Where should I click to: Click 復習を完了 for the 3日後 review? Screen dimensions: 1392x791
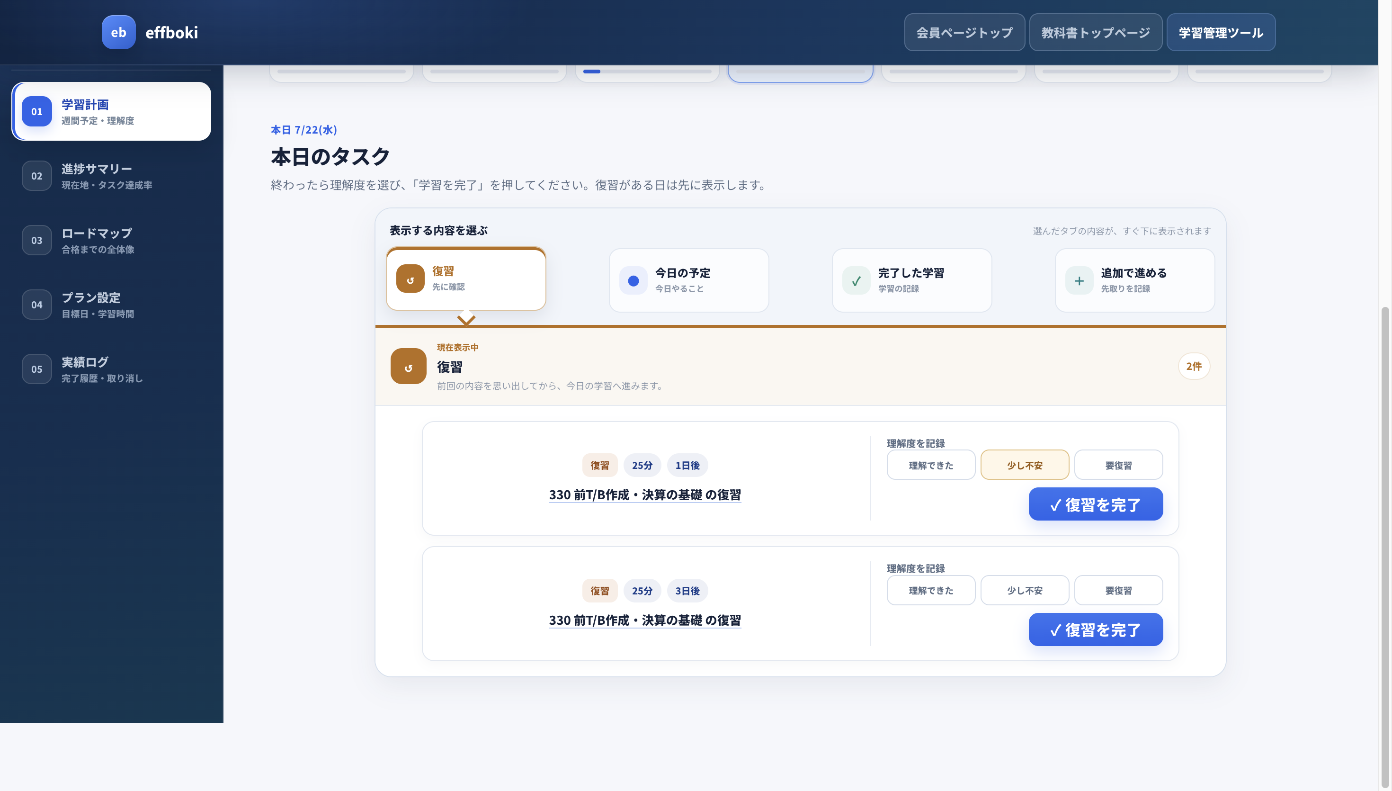pos(1096,630)
